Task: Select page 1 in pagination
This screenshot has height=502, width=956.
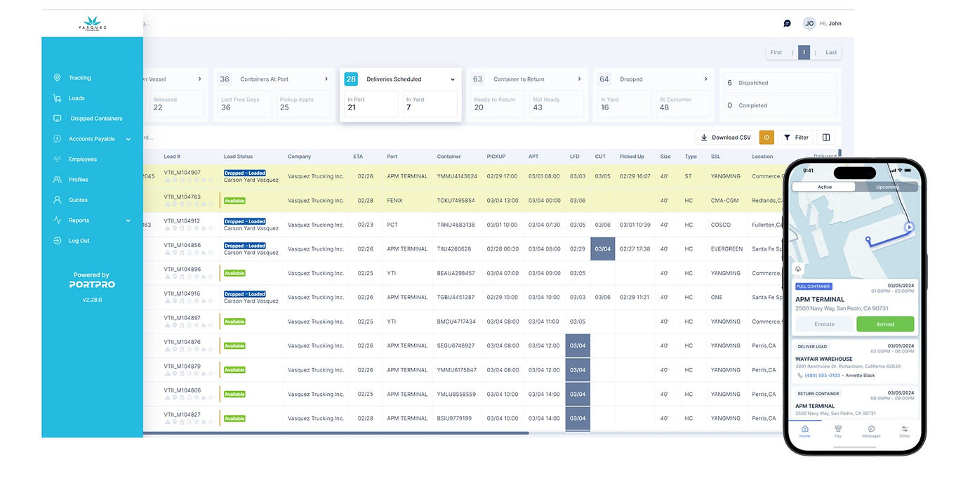Action: click(804, 53)
